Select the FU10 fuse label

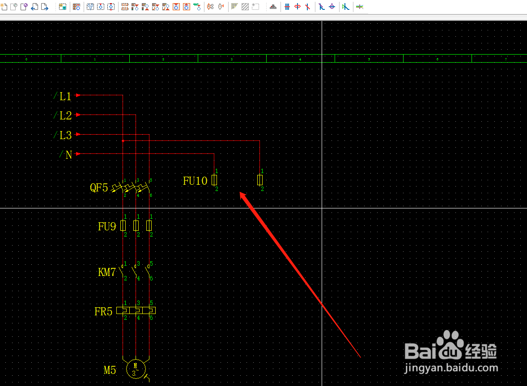point(195,181)
